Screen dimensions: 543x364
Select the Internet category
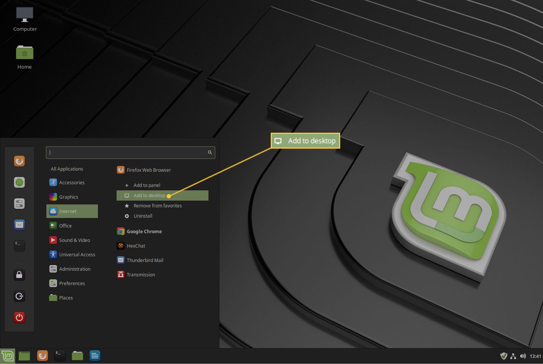tap(72, 211)
